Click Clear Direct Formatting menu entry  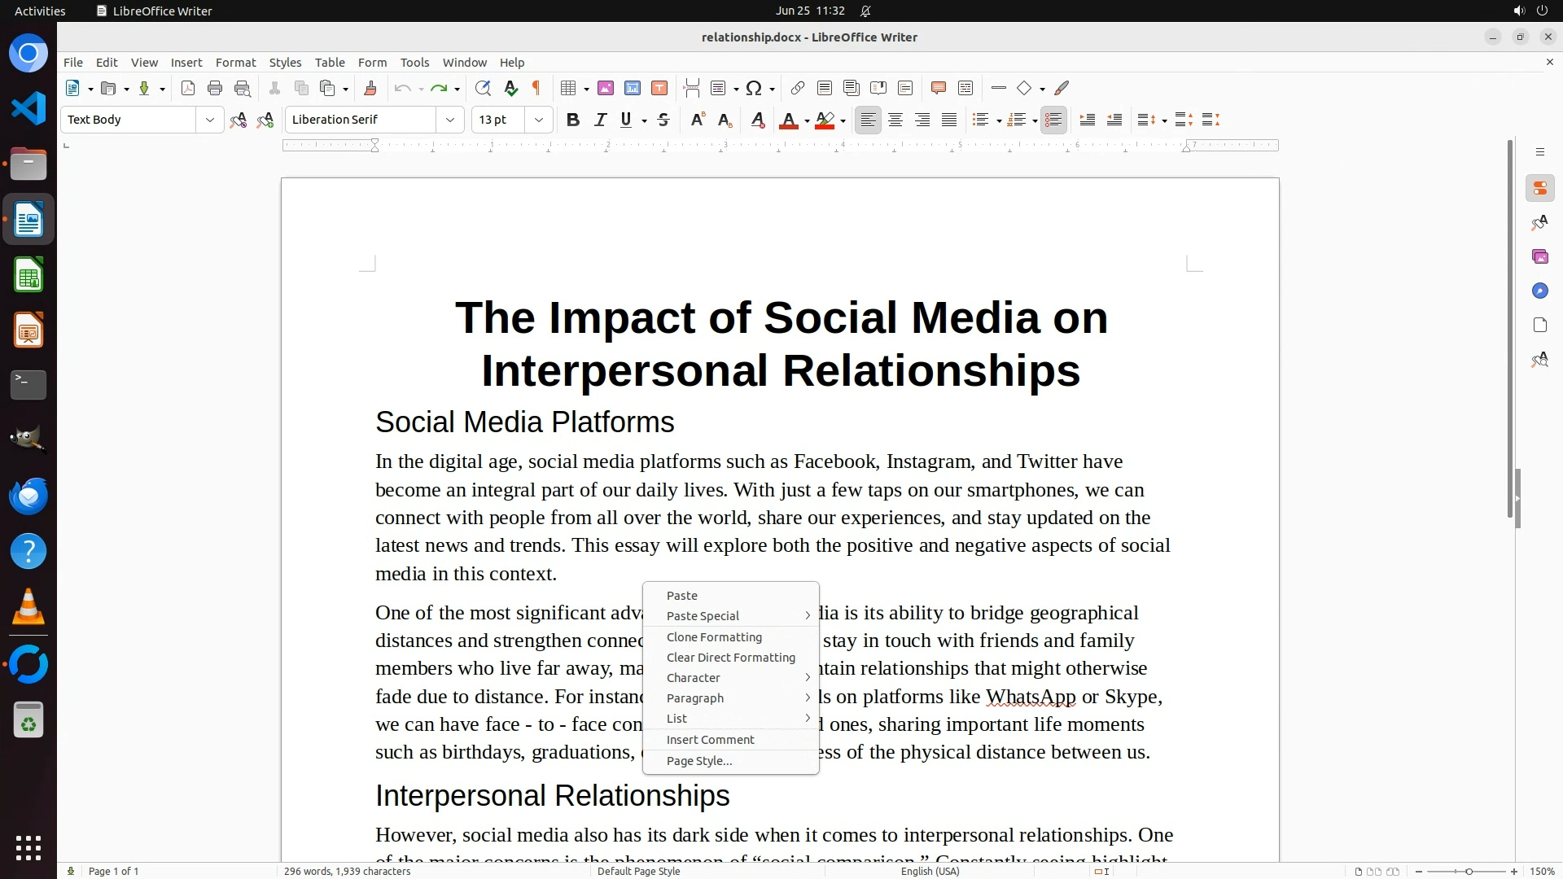point(730,658)
